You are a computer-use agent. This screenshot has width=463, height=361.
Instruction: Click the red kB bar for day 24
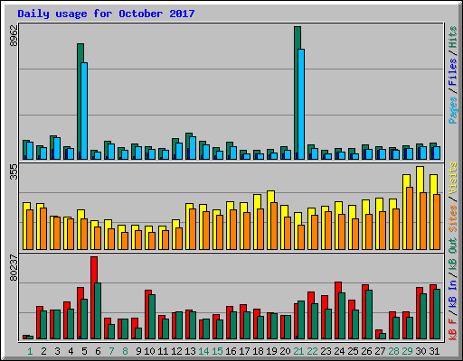pos(337,310)
